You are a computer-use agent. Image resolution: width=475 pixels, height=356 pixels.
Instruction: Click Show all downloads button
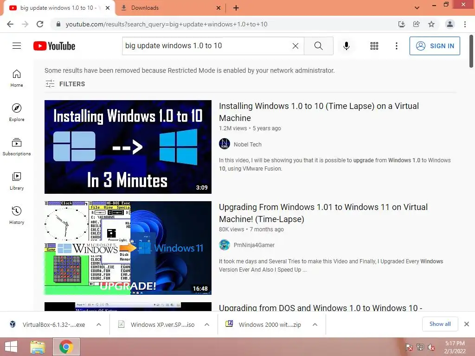click(x=440, y=324)
